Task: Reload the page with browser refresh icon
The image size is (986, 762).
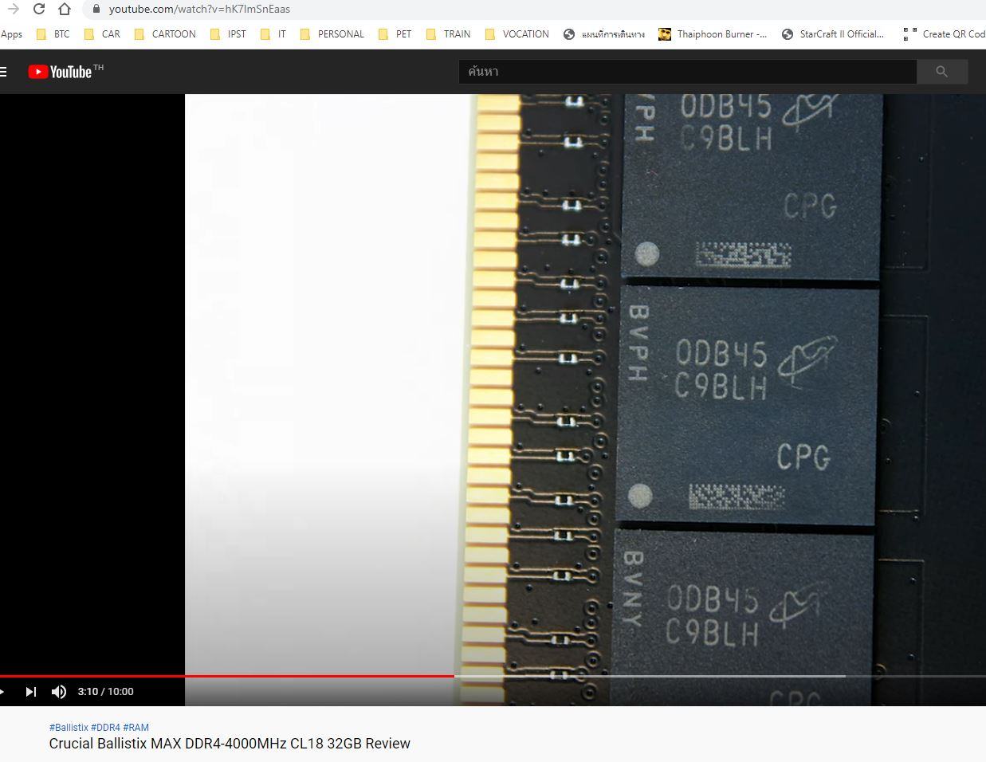Action: point(39,9)
